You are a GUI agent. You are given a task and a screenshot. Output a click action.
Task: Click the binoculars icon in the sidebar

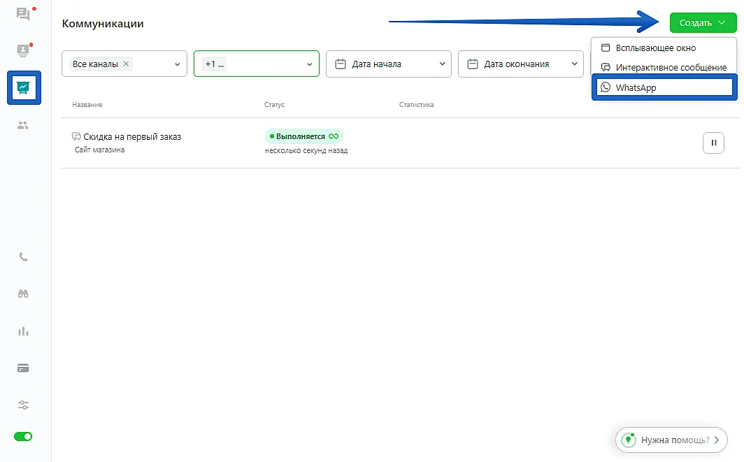pos(23,294)
